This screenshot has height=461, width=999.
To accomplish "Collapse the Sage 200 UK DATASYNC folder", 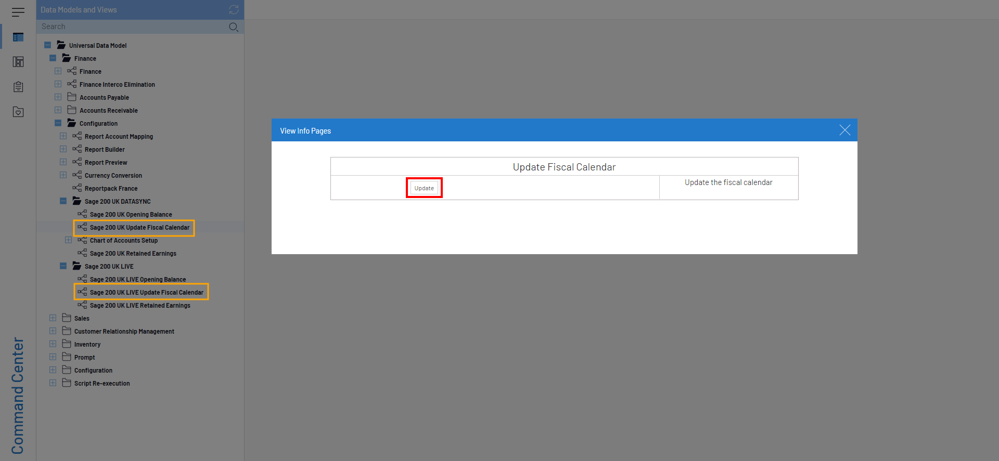I will point(63,201).
